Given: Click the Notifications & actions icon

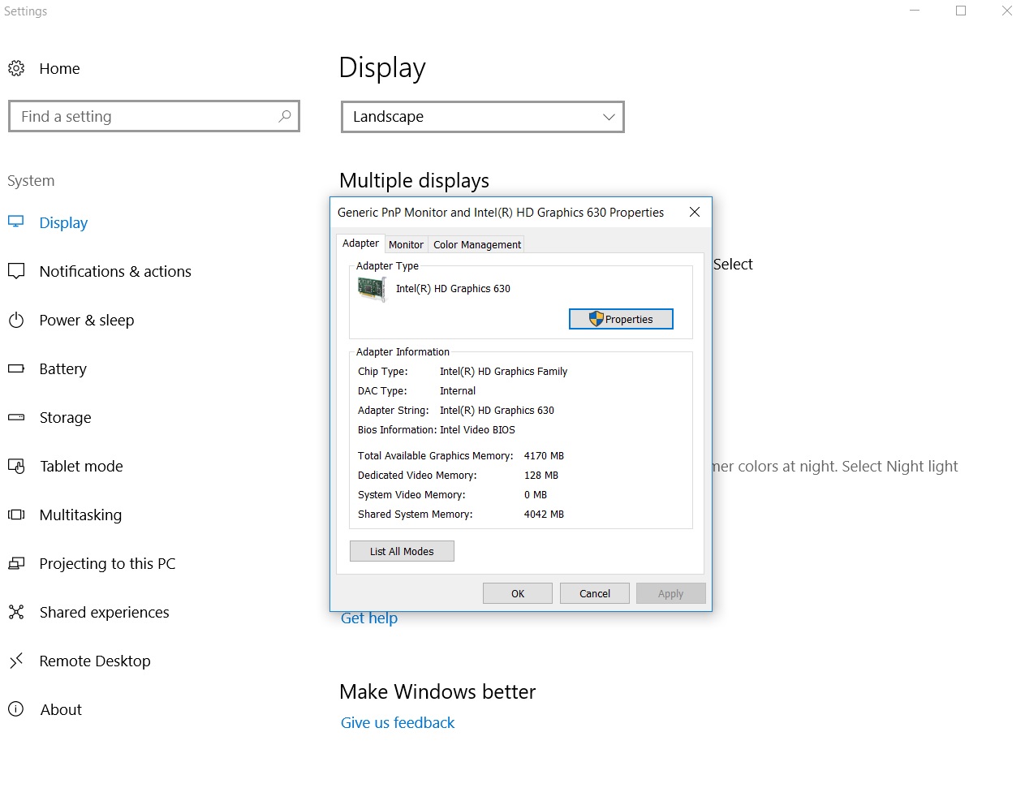Looking at the screenshot, I should pos(16,271).
